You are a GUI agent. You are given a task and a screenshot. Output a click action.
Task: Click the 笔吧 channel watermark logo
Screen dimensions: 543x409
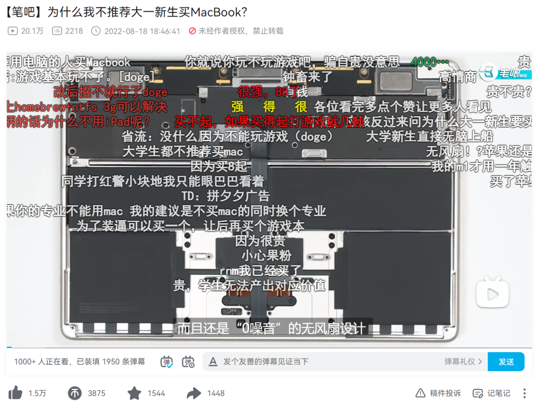pos(505,72)
